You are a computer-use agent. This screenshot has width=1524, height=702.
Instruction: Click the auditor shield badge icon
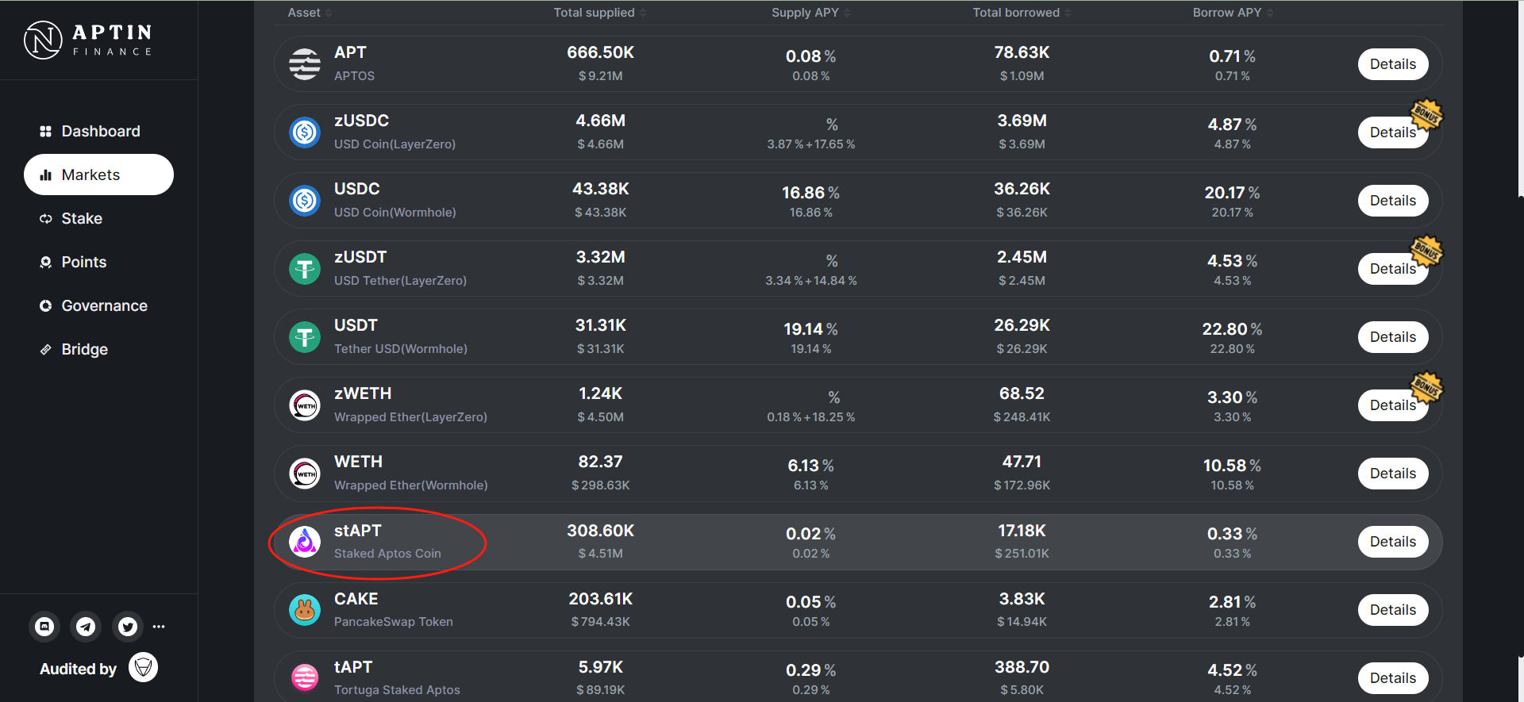143,668
